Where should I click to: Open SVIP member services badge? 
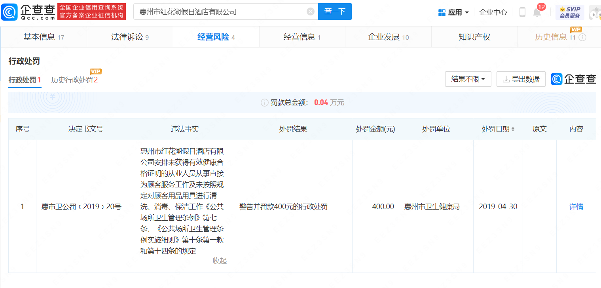click(570, 12)
